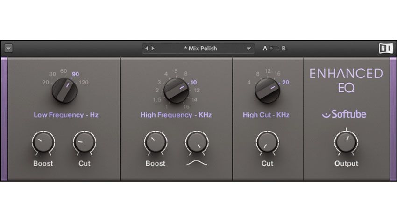The height and width of the screenshot is (223, 397).
Task: Set high cut to 12 kHz
Action: [268, 71]
